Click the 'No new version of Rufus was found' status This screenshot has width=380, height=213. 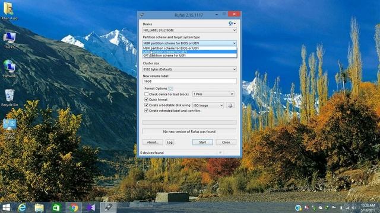click(189, 131)
